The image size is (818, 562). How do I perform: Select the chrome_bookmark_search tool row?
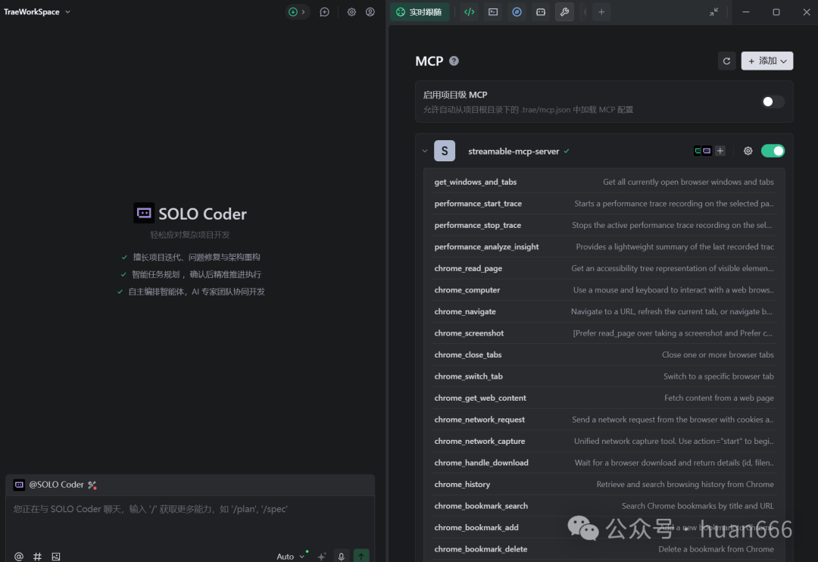pos(604,506)
